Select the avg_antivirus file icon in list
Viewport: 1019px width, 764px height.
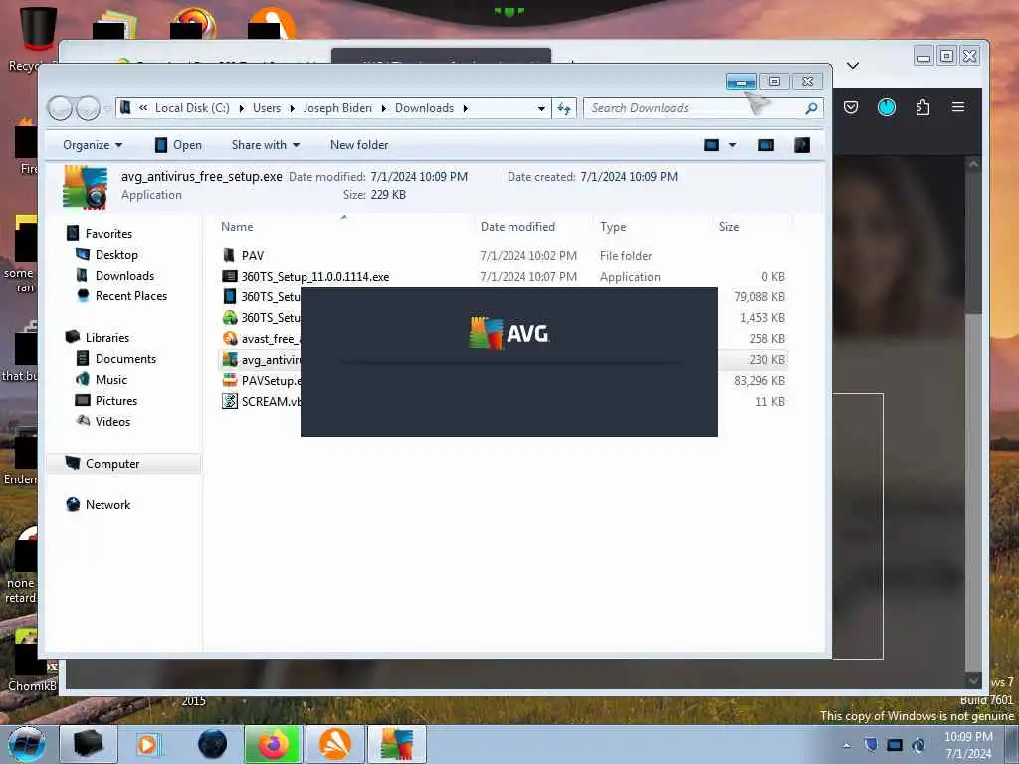[x=230, y=359]
